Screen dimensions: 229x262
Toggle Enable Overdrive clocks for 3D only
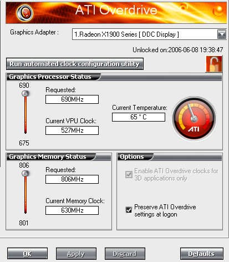point(129,174)
